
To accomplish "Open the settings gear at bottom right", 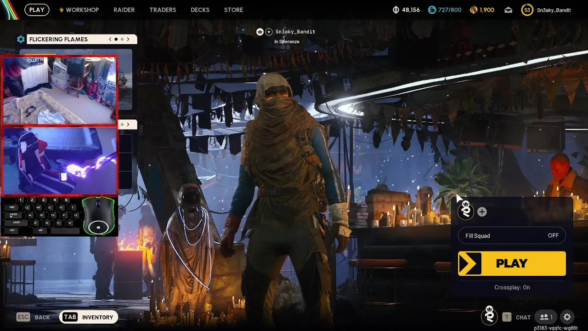I will tap(567, 317).
